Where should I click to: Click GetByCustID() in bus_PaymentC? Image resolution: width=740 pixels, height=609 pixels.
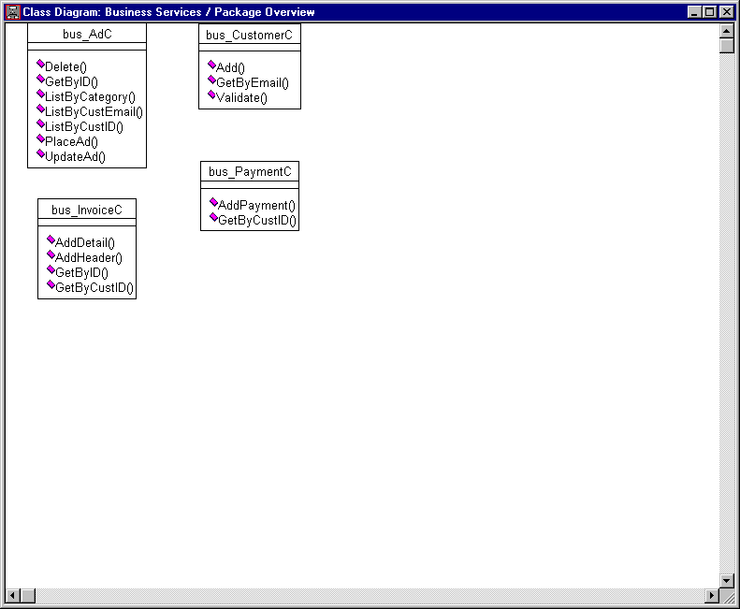pos(257,221)
